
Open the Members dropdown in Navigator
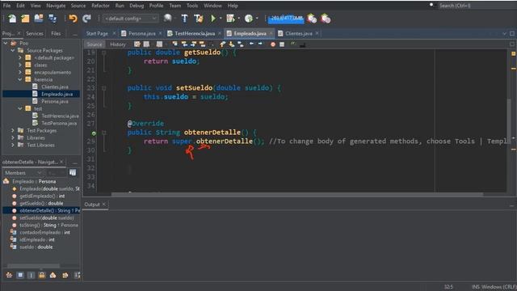coord(23,172)
